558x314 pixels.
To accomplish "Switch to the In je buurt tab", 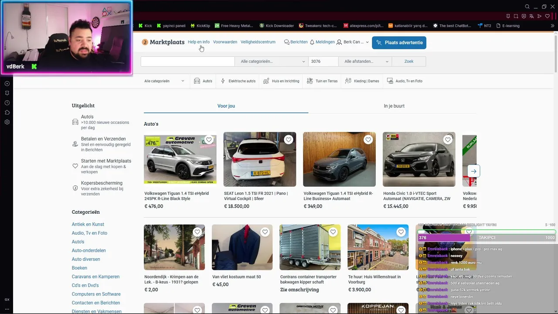I will (394, 106).
